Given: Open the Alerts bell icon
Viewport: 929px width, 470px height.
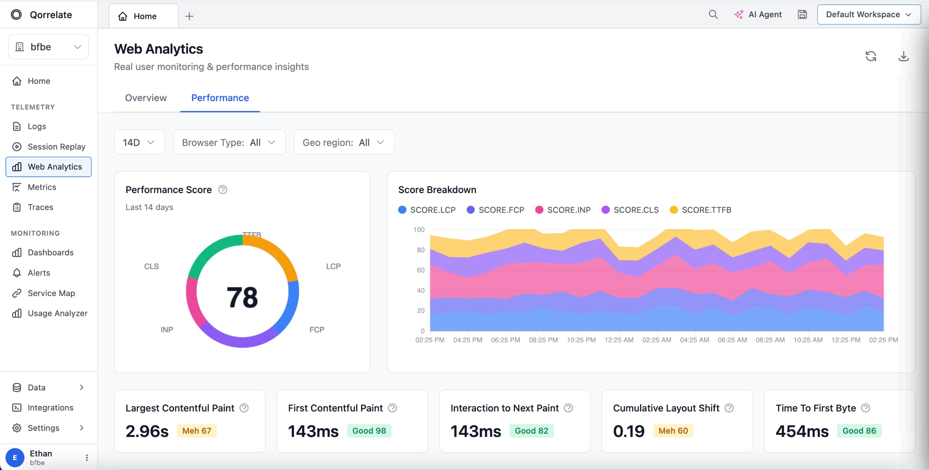Looking at the screenshot, I should tap(16, 272).
